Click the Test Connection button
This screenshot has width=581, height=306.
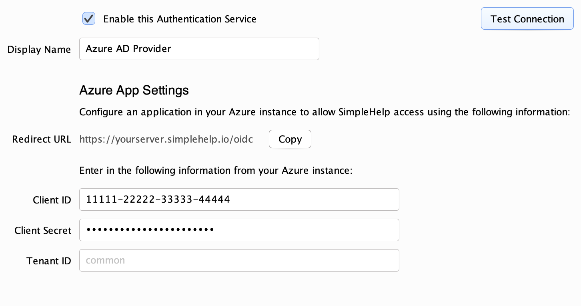coord(527,19)
